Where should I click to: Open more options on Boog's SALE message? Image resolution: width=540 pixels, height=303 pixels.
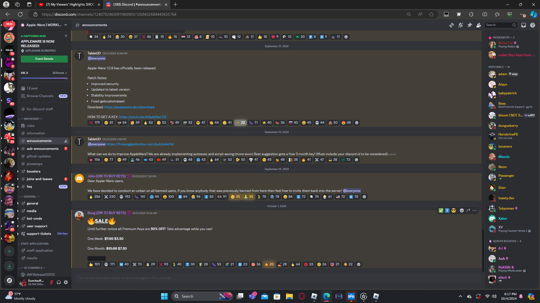coord(474,210)
